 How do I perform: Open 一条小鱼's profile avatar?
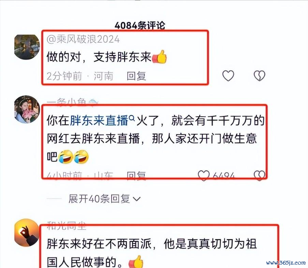[x=27, y=109]
